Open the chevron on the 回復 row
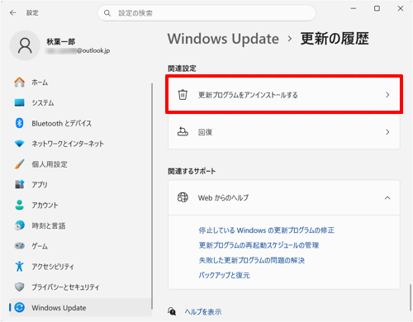This screenshot has height=322, width=413. [x=387, y=132]
